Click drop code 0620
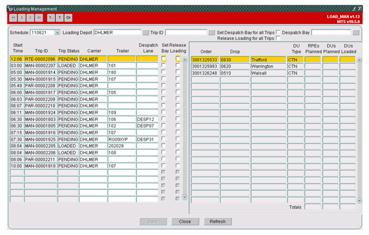This screenshot has width=369, height=235. (235, 66)
